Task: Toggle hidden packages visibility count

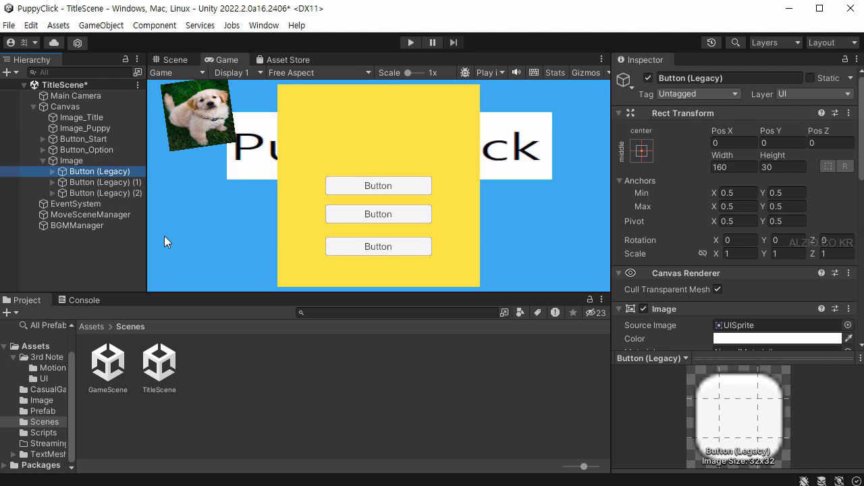Action: [x=595, y=313]
